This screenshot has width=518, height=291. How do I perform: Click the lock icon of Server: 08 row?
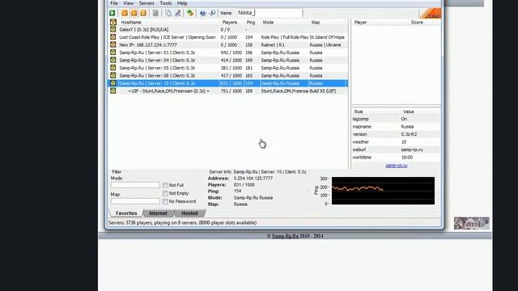[113, 75]
